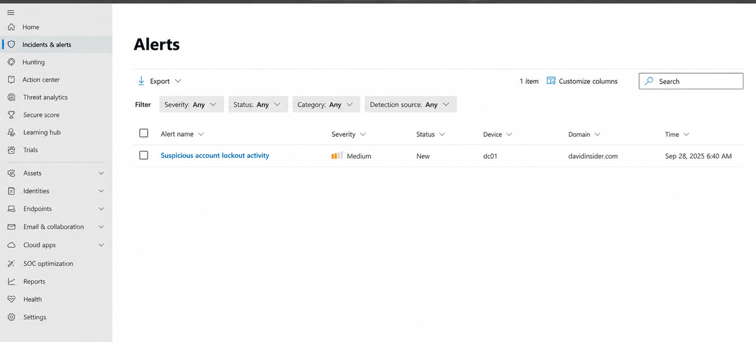Open the Status: Any filter dropdown
This screenshot has height=342, width=756.
tap(258, 104)
